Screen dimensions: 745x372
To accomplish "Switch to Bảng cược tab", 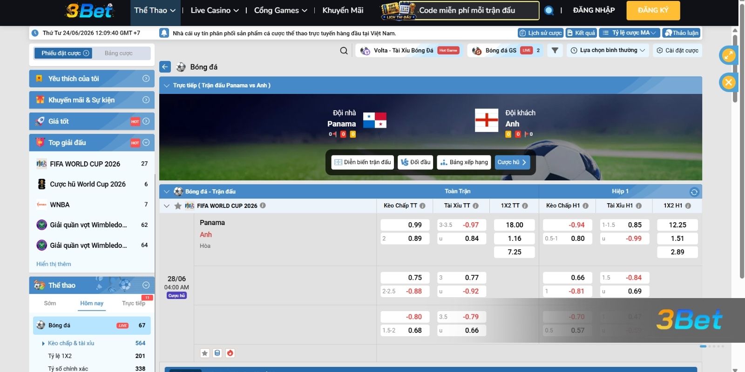I will [x=119, y=53].
